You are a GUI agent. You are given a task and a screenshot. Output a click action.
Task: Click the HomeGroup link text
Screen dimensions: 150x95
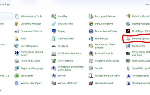pyautogui.click(x=101, y=38)
